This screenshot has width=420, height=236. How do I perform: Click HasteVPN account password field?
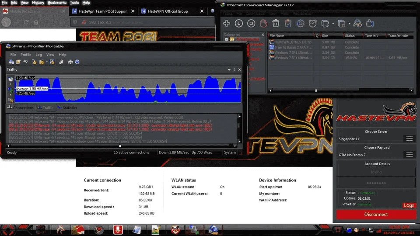tap(376, 183)
